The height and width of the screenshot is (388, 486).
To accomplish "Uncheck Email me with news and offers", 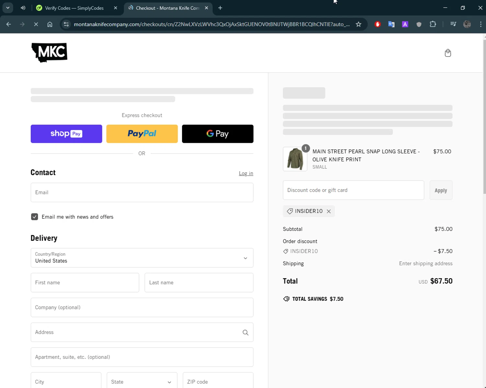I will 34,217.
